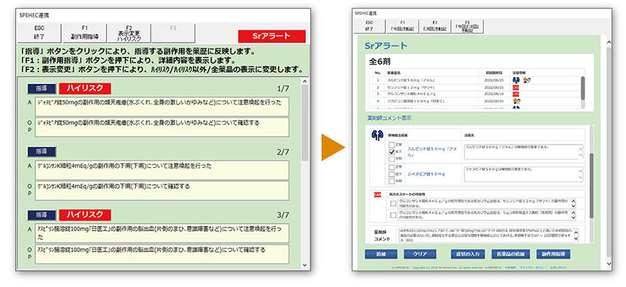Click people icon in スルピリド row

(526, 80)
